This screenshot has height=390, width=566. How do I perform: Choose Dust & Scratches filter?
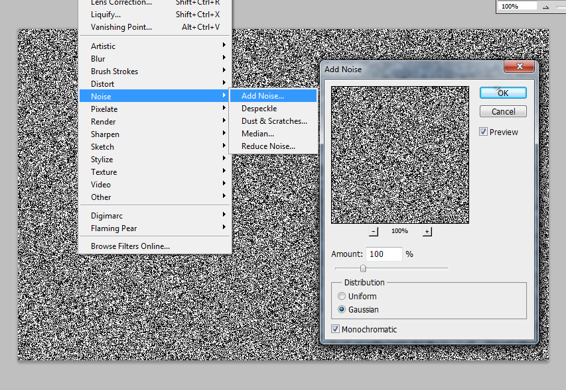(273, 121)
